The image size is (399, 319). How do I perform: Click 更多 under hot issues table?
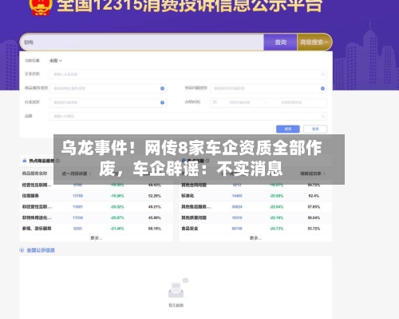pos(255,238)
